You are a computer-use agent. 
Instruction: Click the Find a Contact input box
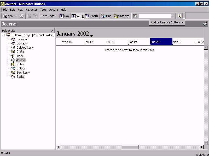point(155,16)
